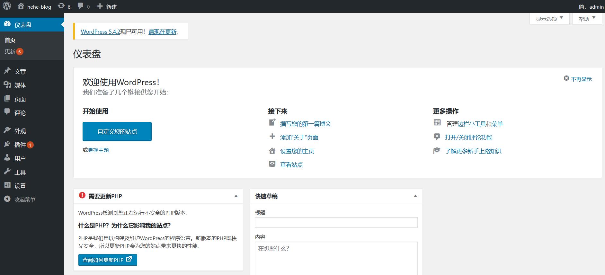Click the 请现在更新 link
Viewport: 605px width, 275px height.
pos(163,31)
